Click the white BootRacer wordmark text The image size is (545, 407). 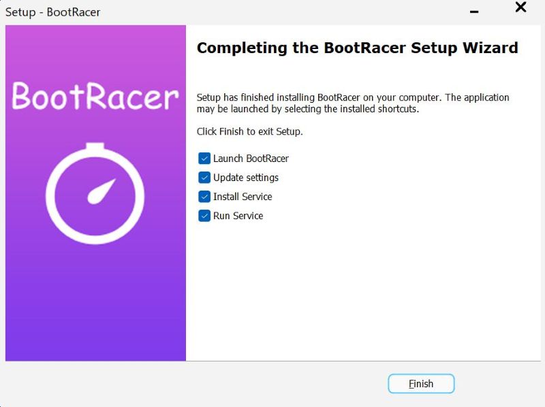click(95, 96)
